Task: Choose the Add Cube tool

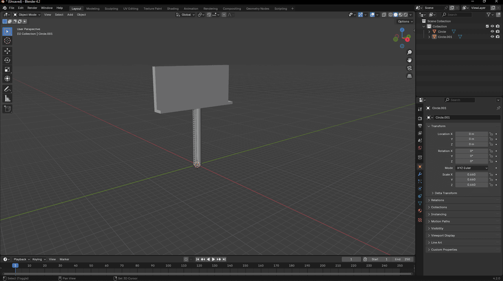Action: click(x=7, y=109)
